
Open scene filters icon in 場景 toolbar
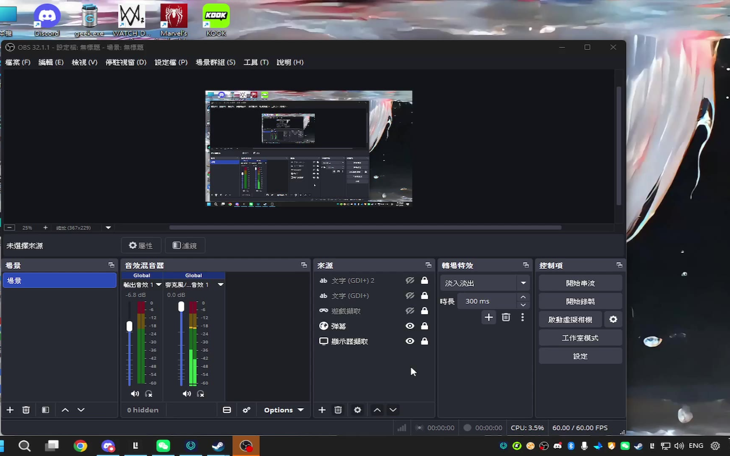(46, 410)
